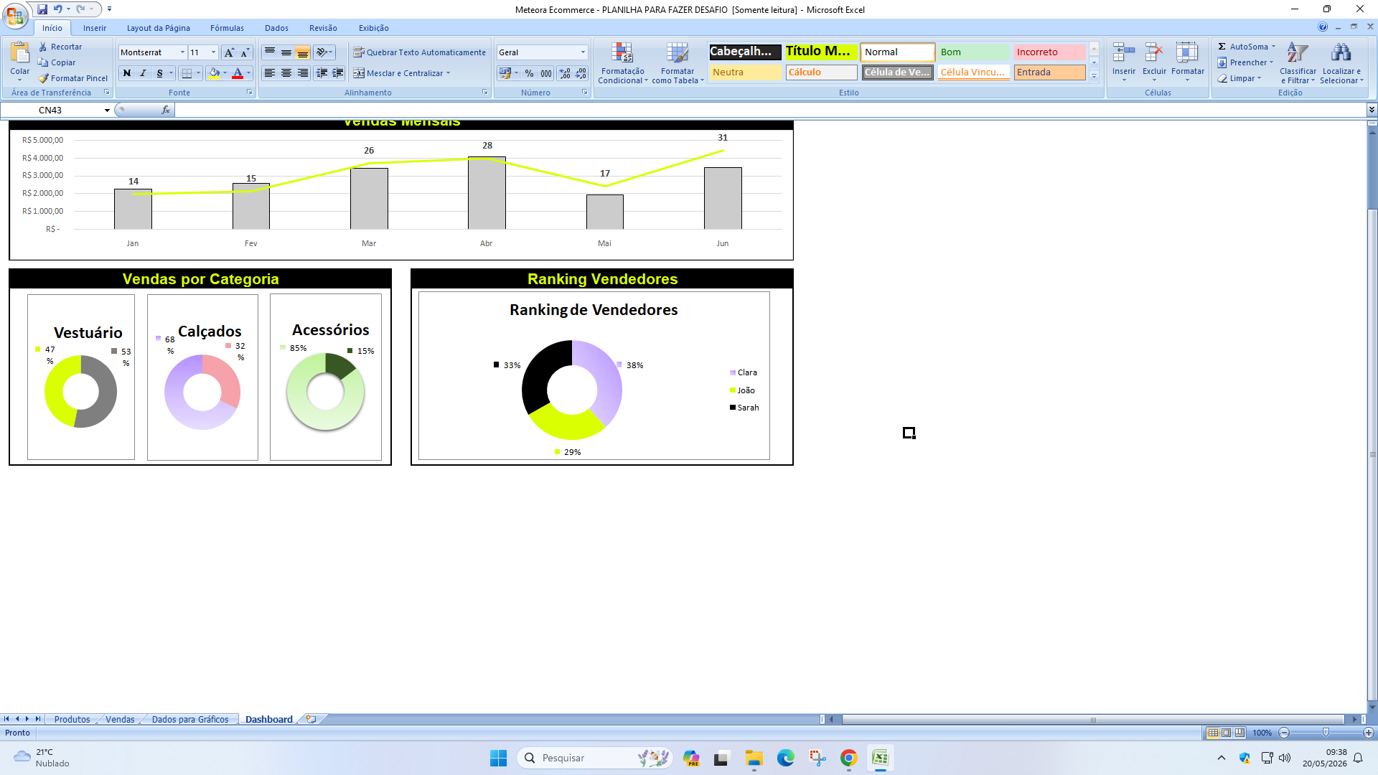The image size is (1378, 775).
Task: Click the zoom slider handle
Action: [x=1326, y=733]
